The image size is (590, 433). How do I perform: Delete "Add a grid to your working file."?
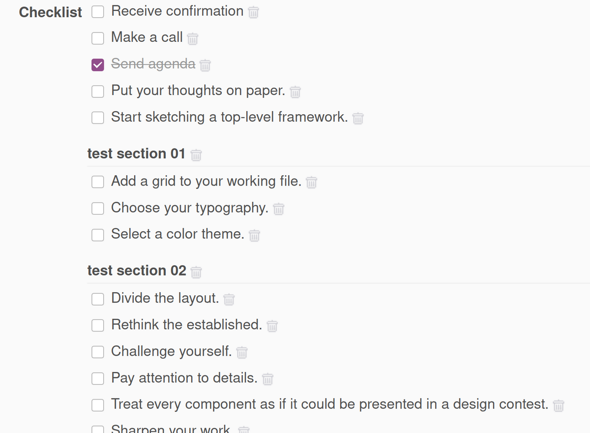point(311,182)
